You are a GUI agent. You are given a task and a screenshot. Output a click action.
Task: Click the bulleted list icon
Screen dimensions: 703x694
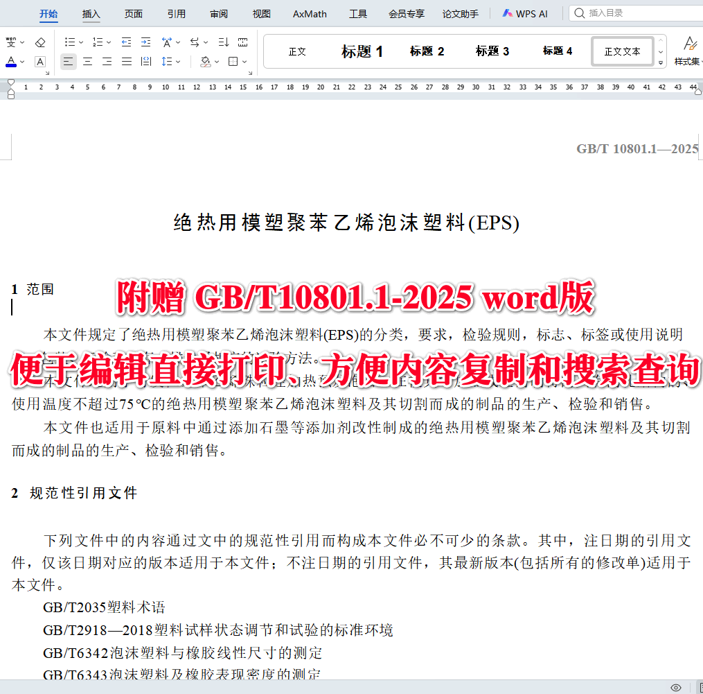click(69, 42)
